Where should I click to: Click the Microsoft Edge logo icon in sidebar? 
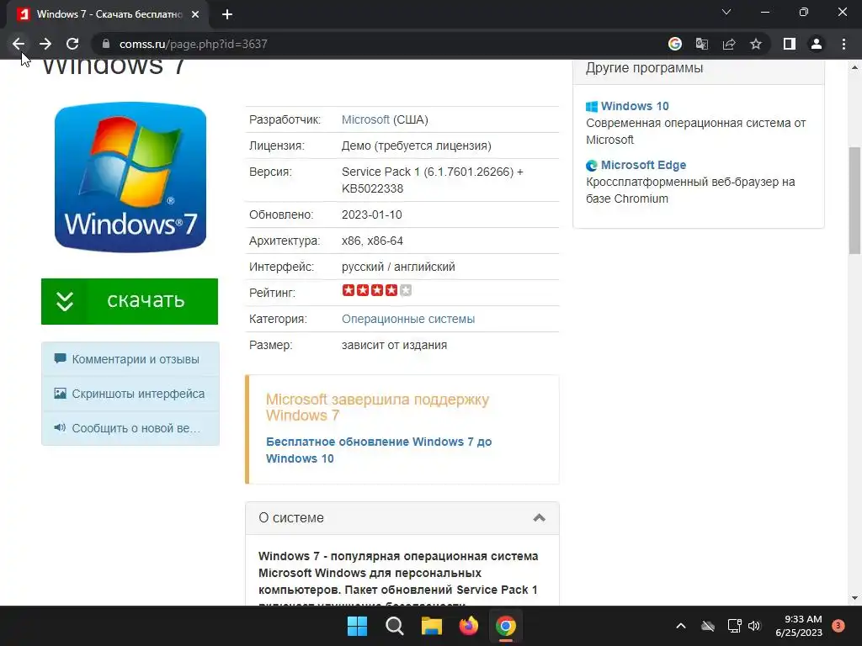point(592,166)
